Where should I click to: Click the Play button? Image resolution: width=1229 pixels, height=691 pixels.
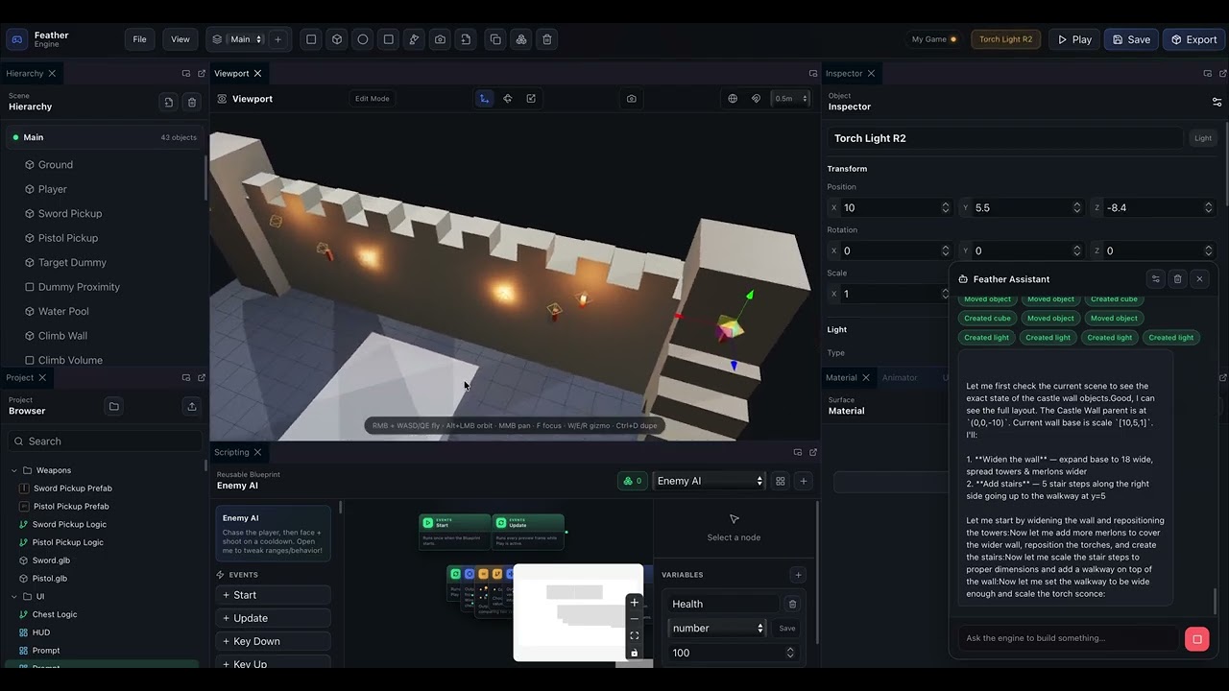pos(1074,39)
